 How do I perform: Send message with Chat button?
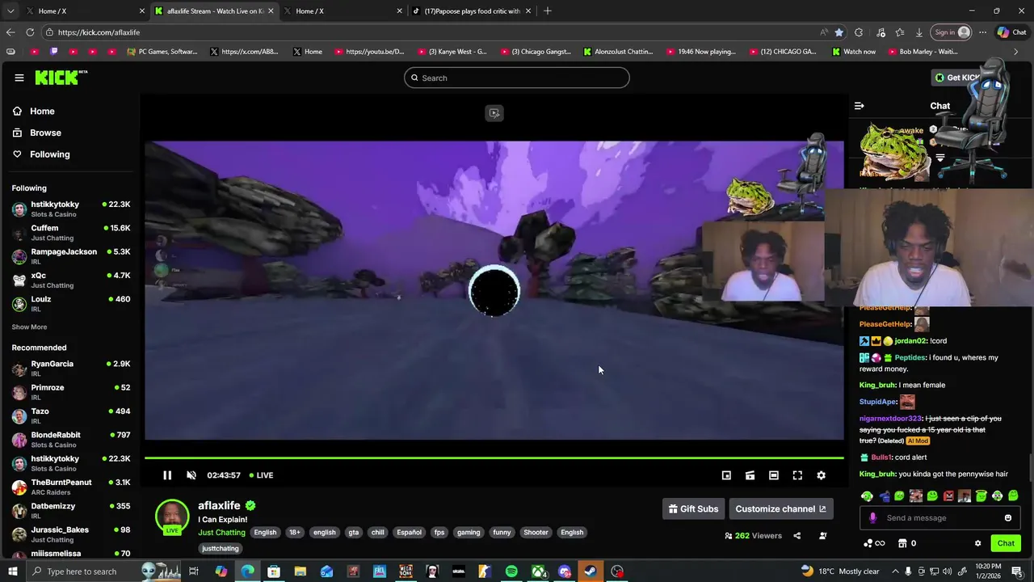(1006, 543)
